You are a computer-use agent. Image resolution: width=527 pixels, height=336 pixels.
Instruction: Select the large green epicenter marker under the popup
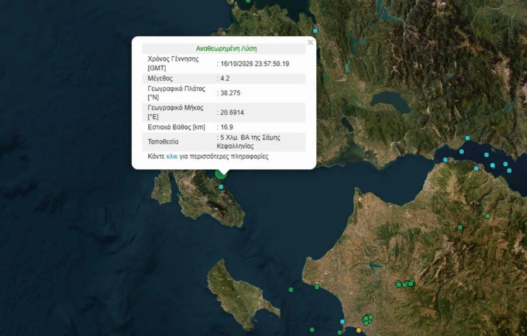pos(221,174)
